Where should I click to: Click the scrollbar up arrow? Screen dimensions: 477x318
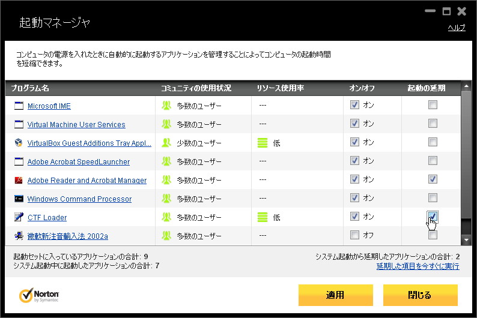pyautogui.click(x=466, y=86)
